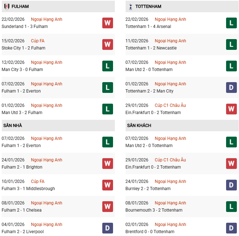Click D badge for Tottenham 2 - 2 Man City
The image size is (239, 236).
tap(231, 88)
